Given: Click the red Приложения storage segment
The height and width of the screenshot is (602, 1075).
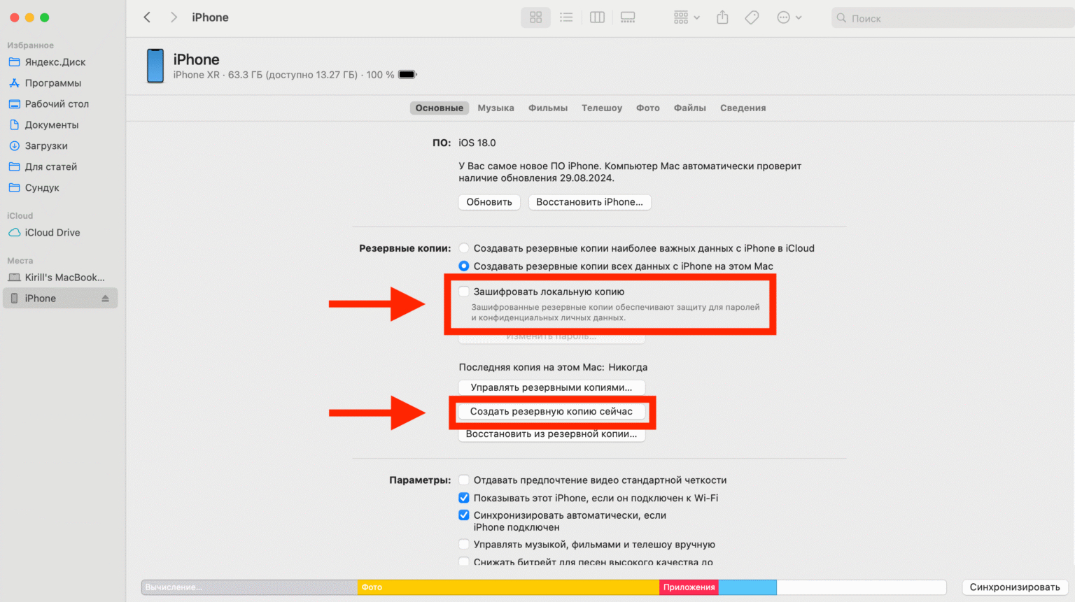Looking at the screenshot, I should [689, 587].
